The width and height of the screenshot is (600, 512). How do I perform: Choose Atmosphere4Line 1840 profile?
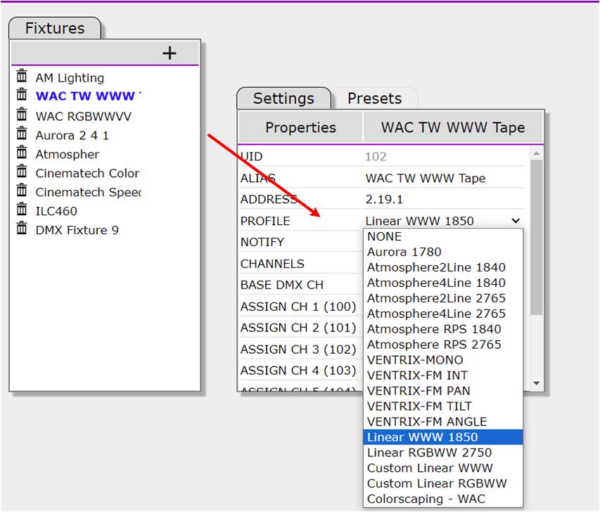(x=442, y=283)
